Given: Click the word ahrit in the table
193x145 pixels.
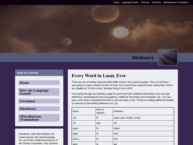Looking at the screenshot, I should point(75,144).
